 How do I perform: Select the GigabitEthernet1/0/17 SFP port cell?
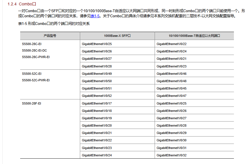[97, 103]
